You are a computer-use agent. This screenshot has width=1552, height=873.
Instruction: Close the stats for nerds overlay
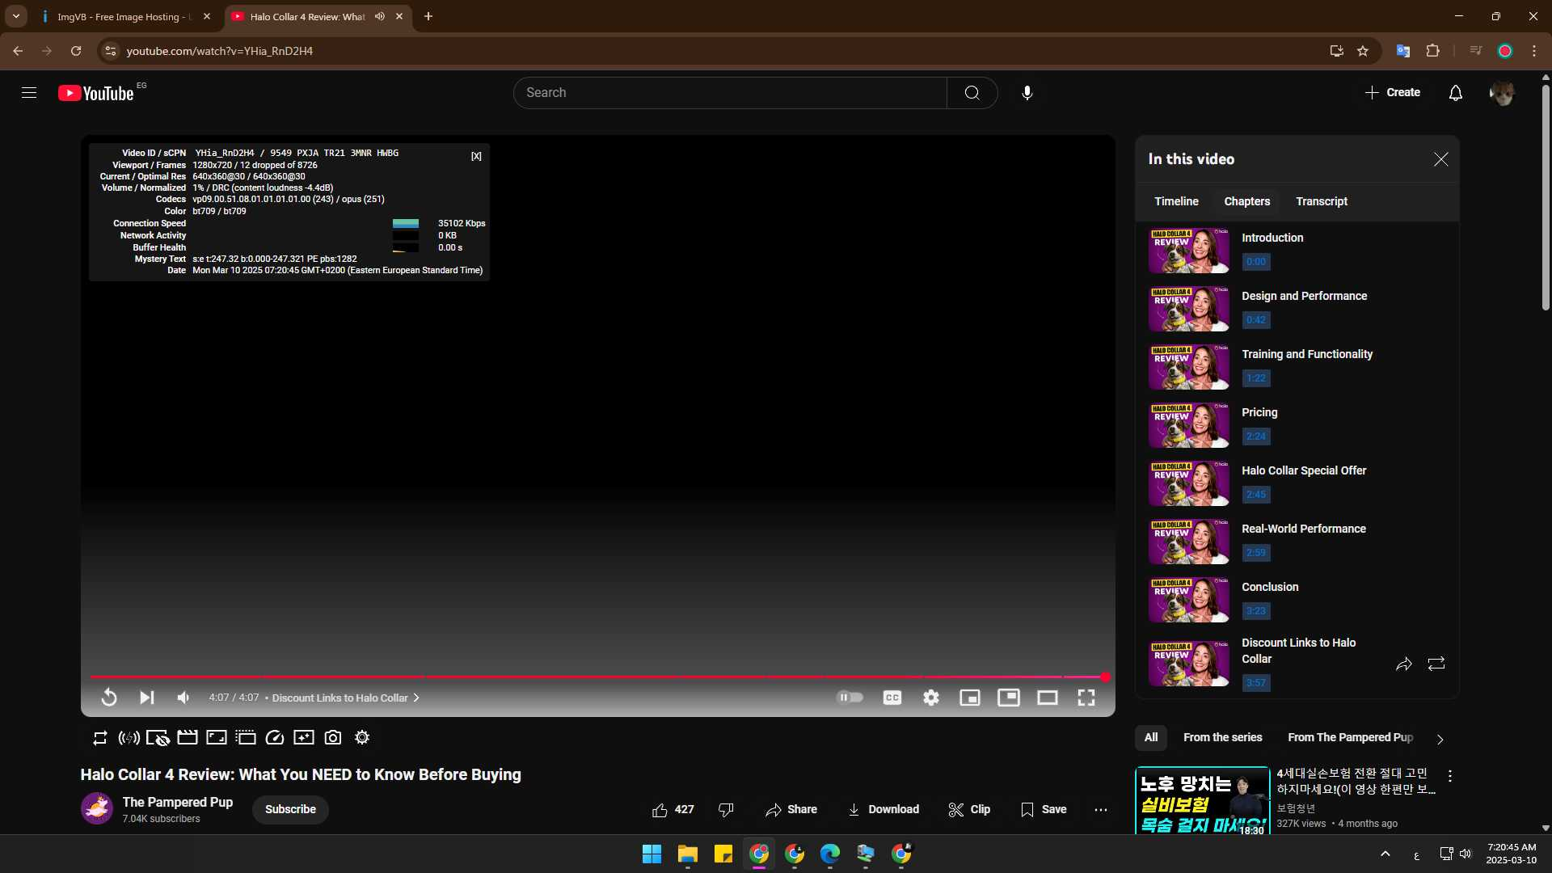476,157
